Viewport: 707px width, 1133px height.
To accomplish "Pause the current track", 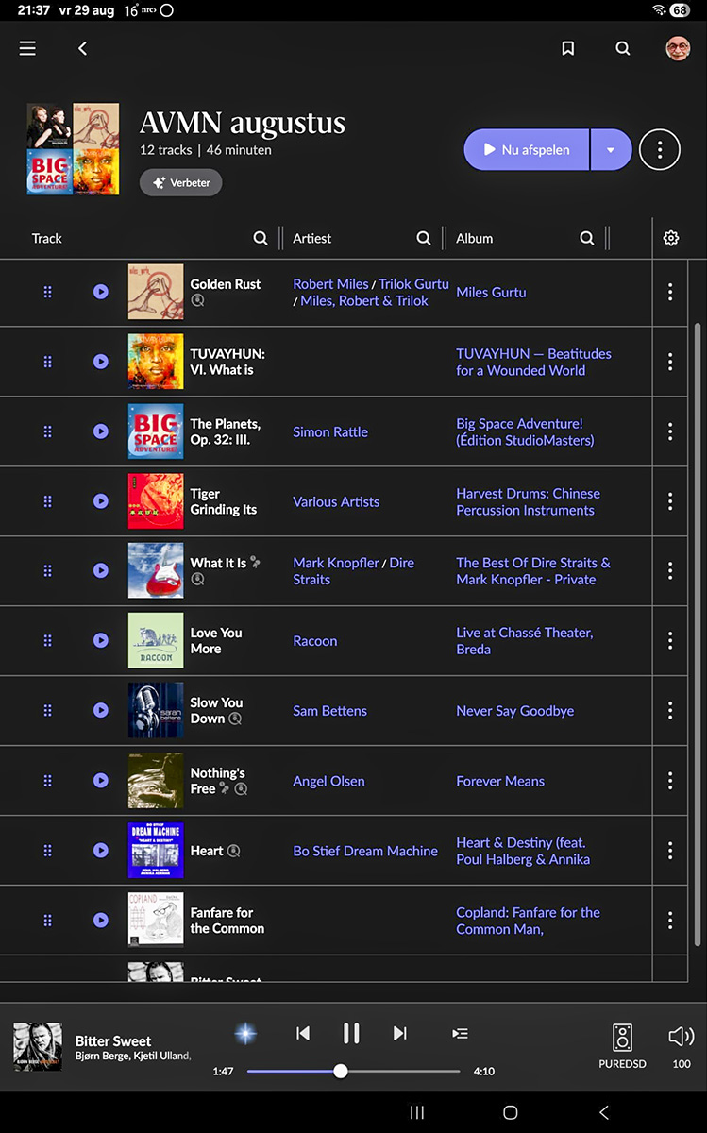I will 351,1034.
